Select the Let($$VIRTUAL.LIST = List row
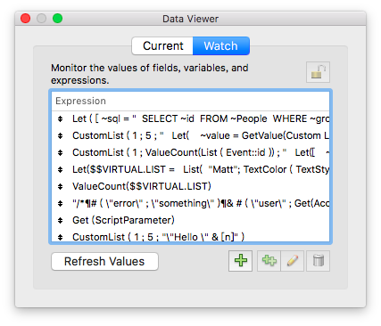381x326 pixels. click(x=190, y=169)
